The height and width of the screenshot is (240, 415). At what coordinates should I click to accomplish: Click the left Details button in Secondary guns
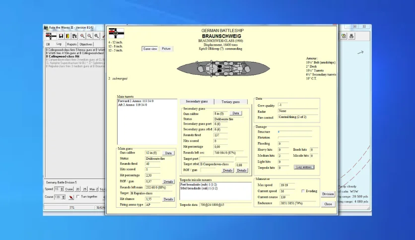(x=227, y=171)
